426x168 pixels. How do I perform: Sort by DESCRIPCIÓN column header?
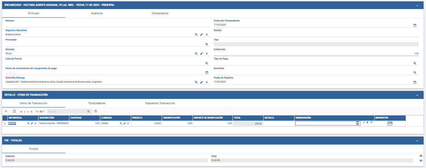coord(53,118)
